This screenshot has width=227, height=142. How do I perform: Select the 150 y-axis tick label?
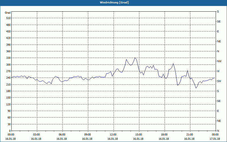tap(9, 98)
